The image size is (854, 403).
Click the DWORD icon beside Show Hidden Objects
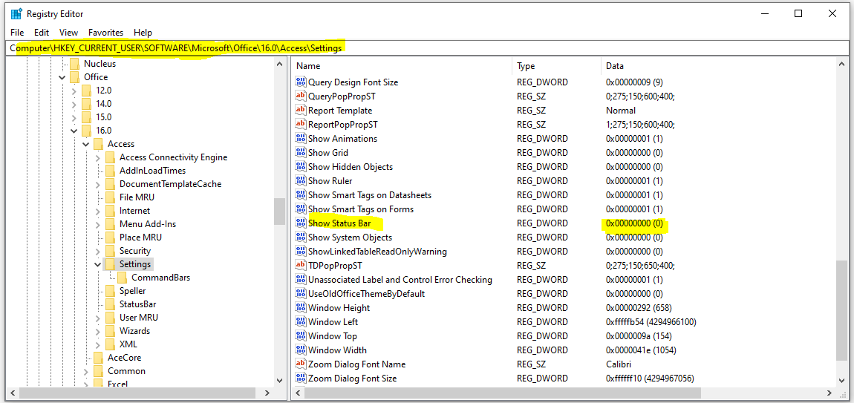[301, 167]
